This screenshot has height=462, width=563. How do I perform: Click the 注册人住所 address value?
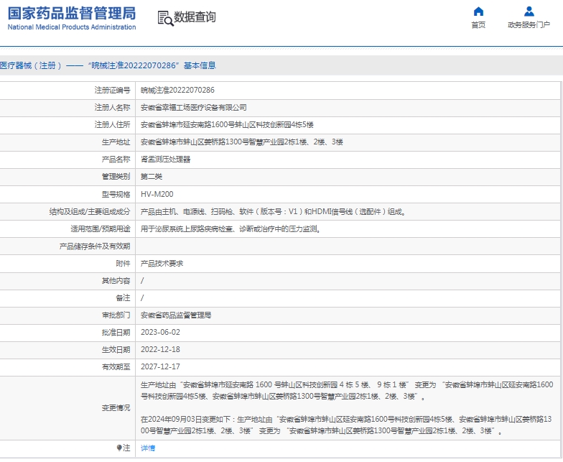pos(227,125)
